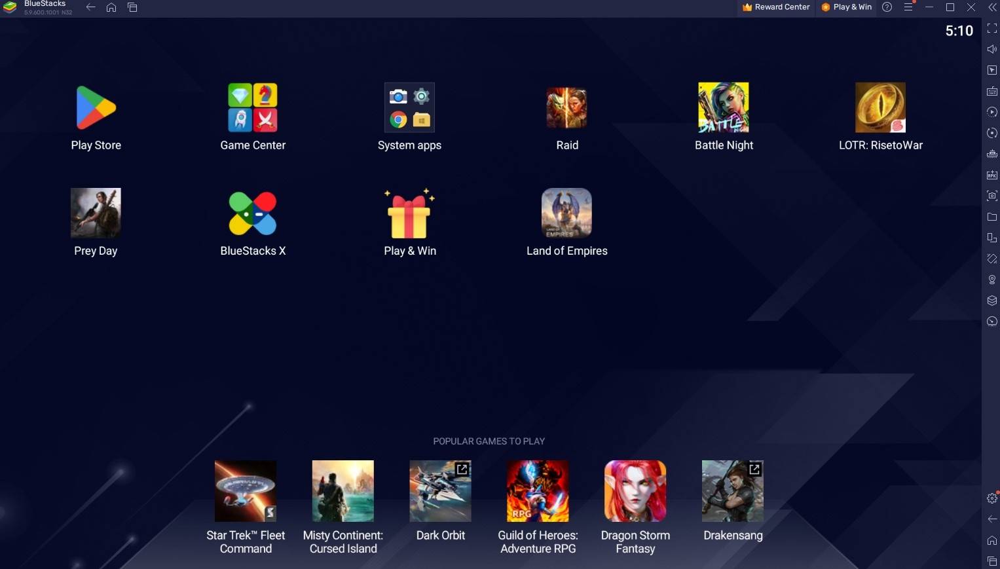Click the rotate screen rectangles icon

tap(992, 238)
